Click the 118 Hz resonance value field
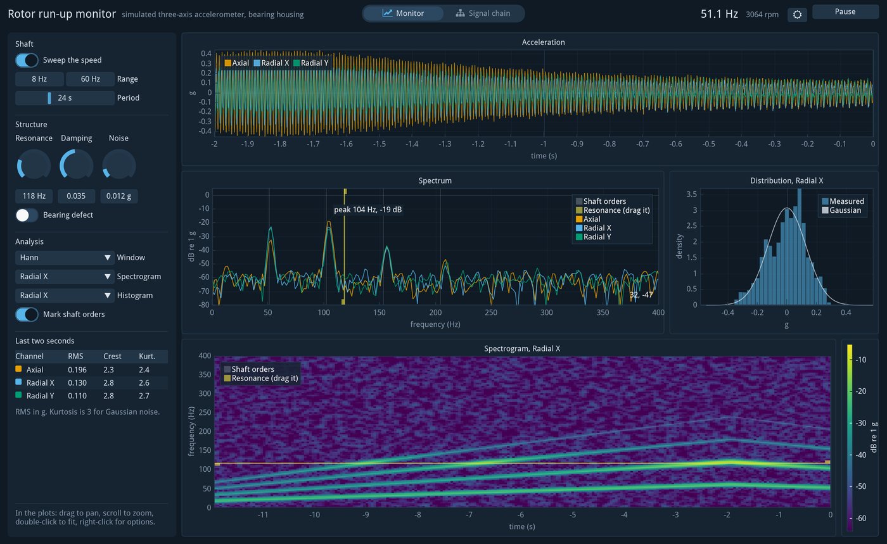 pyautogui.click(x=34, y=196)
